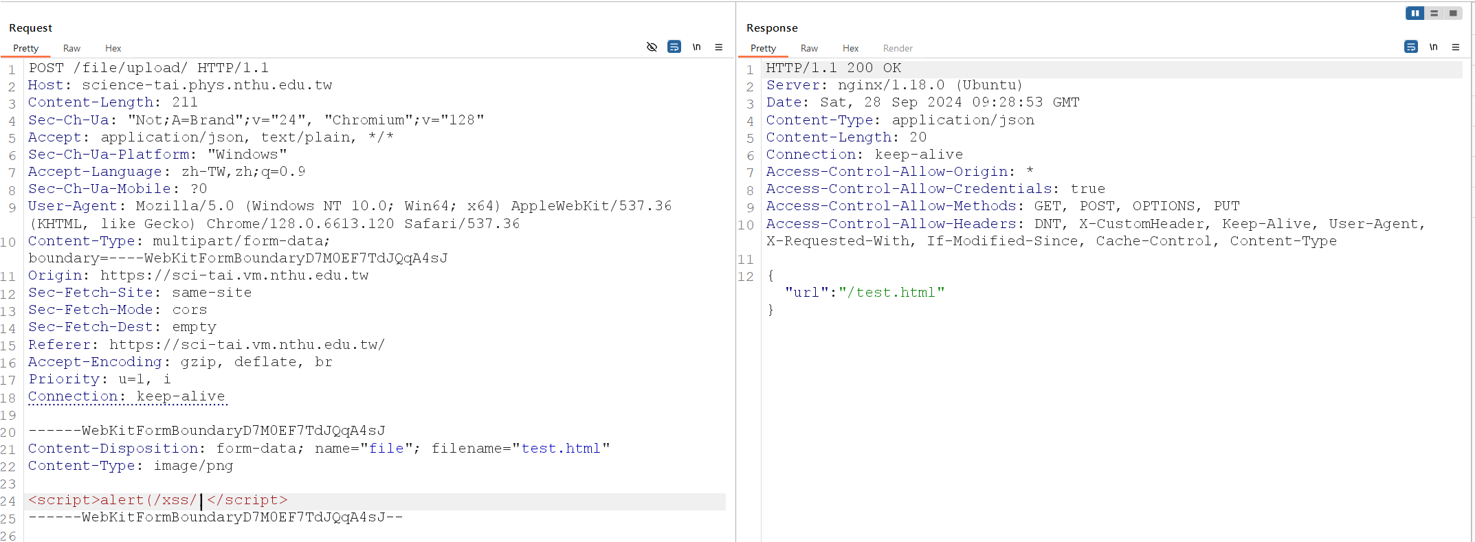Click the 'Accept-Language' header line
The width and height of the screenshot is (1475, 542).
pyautogui.click(x=166, y=172)
